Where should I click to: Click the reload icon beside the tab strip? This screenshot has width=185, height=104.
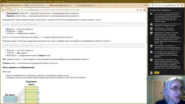pyautogui.click(x=145, y=5)
